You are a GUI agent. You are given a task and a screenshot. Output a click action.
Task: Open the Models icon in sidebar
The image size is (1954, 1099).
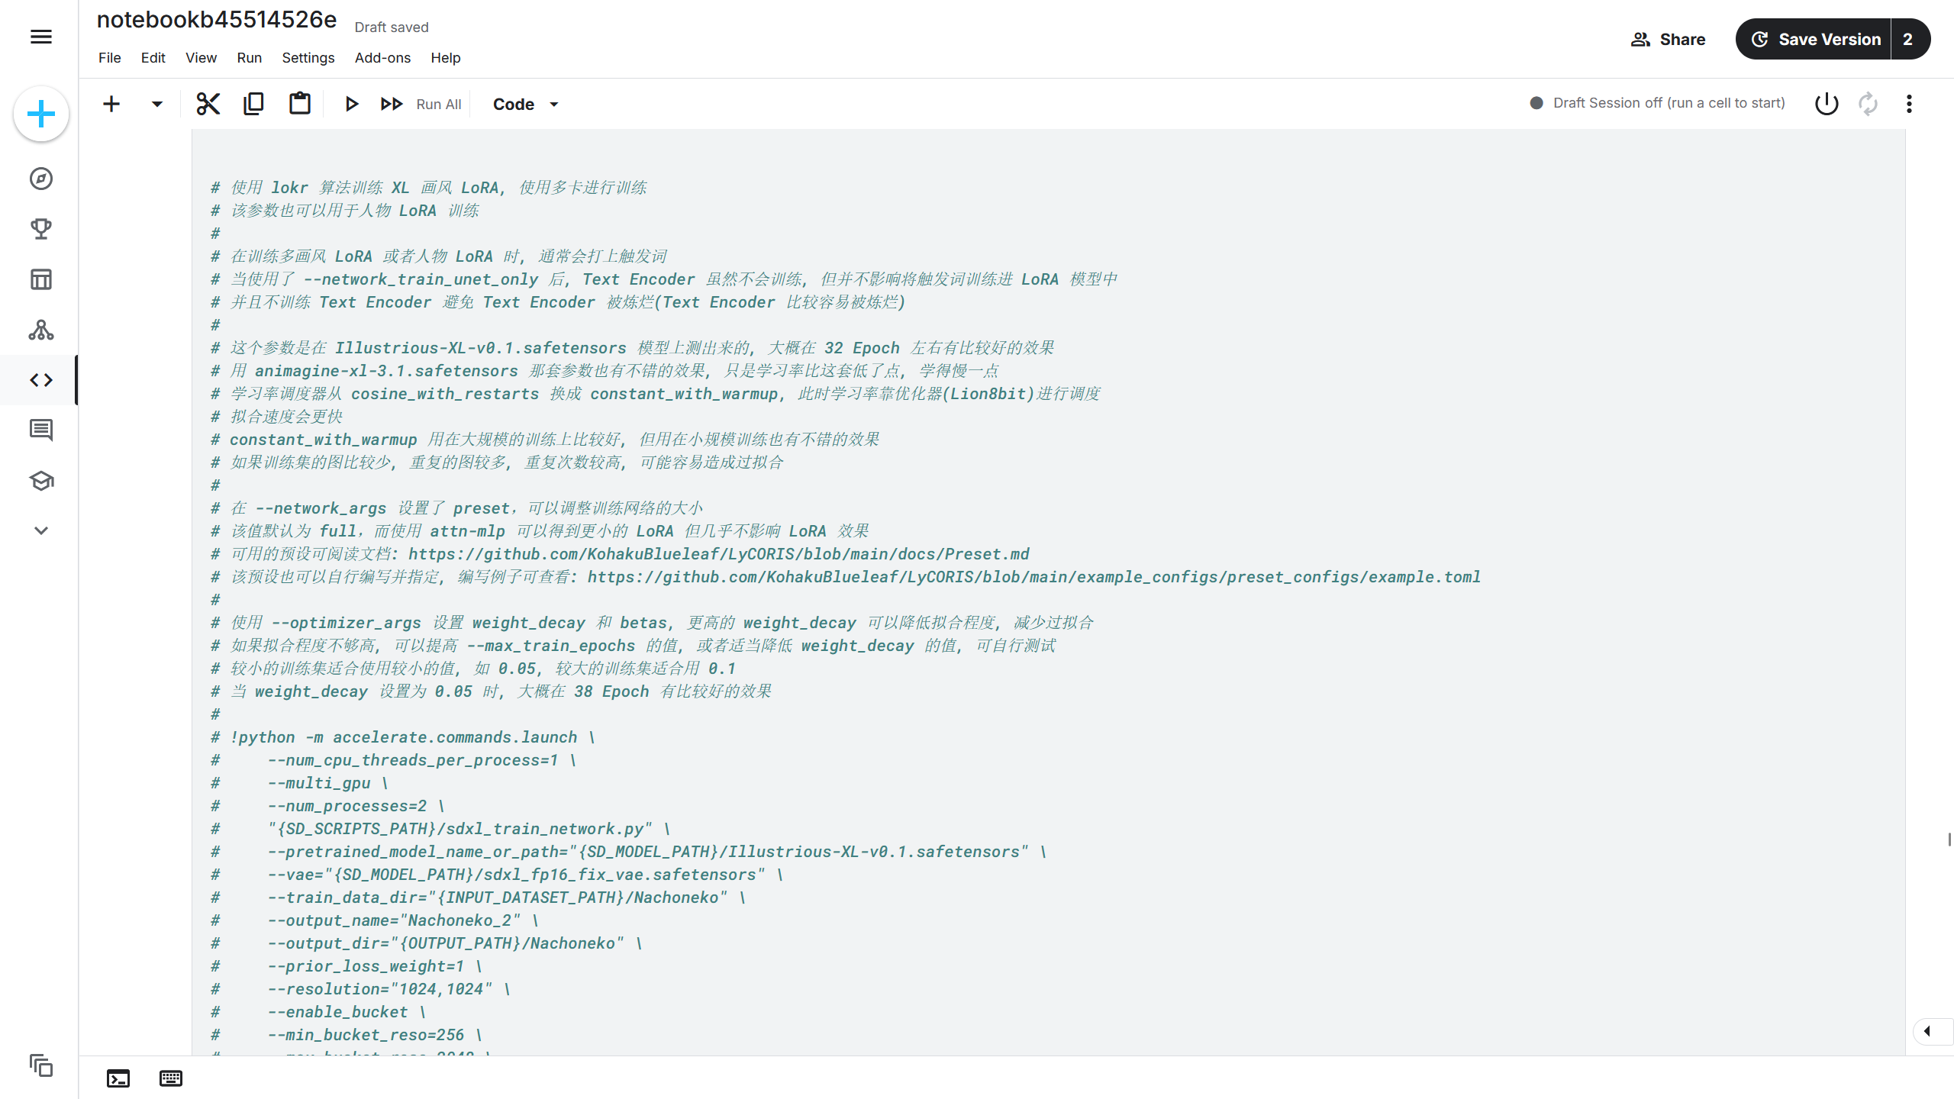click(x=41, y=330)
